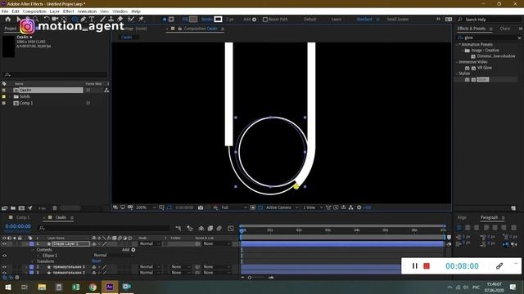Select the Learn workspace
Screen dimensions: 524x294
pos(337,20)
